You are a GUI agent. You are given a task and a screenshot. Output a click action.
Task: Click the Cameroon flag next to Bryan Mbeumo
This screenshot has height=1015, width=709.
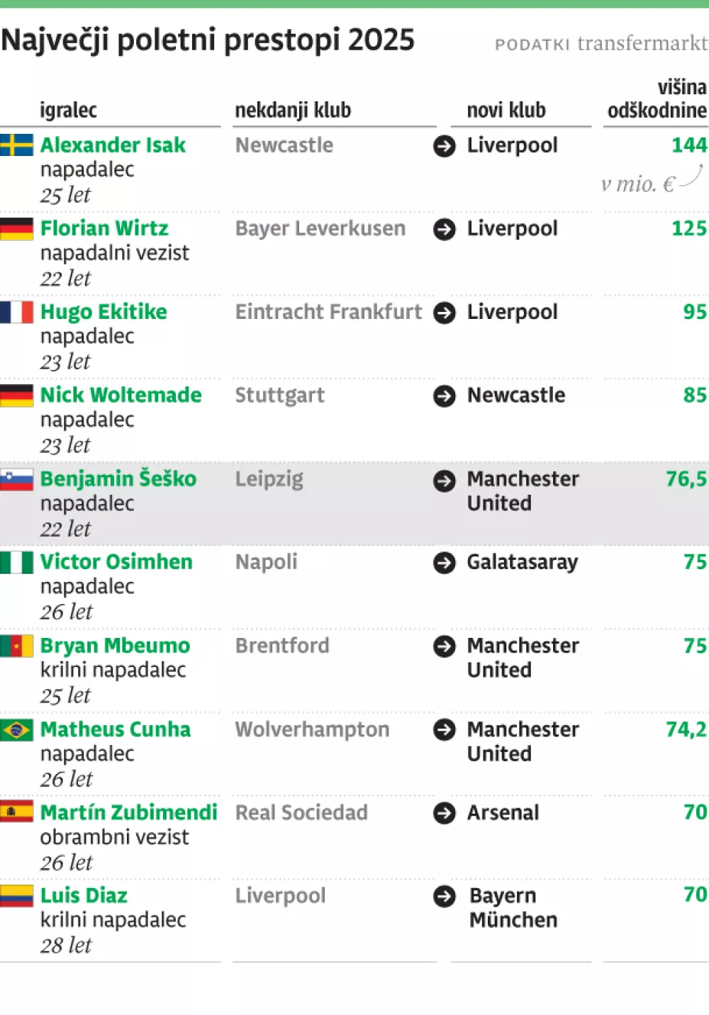tap(16, 646)
